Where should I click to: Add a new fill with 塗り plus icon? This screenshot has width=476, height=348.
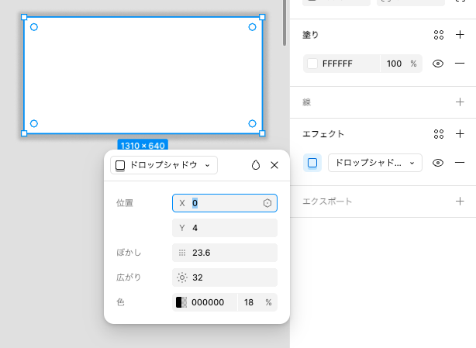(x=460, y=35)
